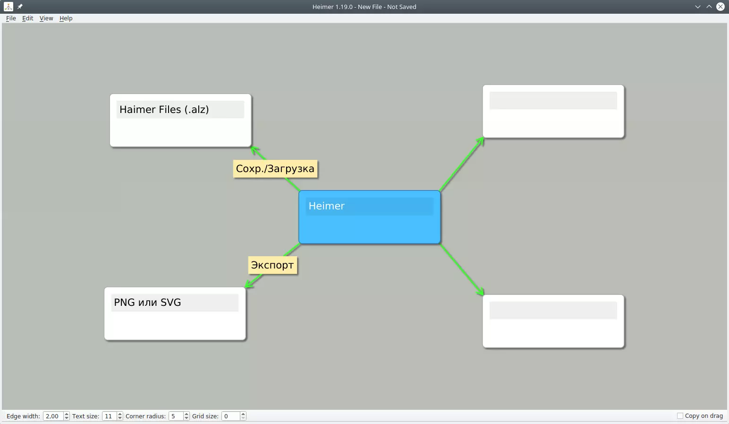Image resolution: width=729 pixels, height=424 pixels.
Task: Click the pin window icon
Action: point(20,7)
